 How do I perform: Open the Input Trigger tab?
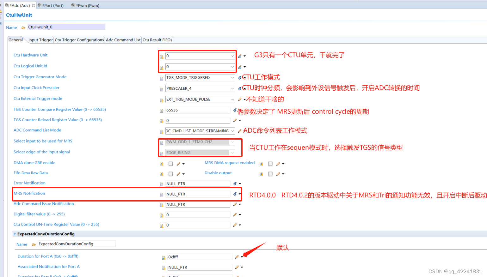pos(40,40)
